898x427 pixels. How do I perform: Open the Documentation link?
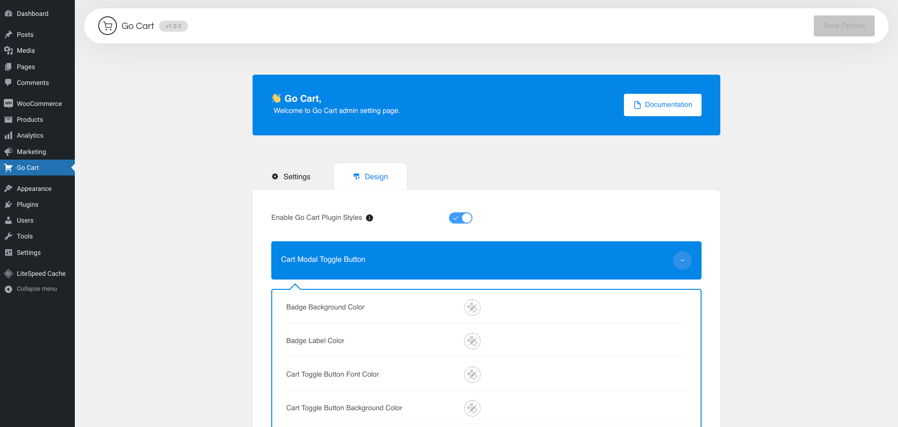tap(662, 105)
